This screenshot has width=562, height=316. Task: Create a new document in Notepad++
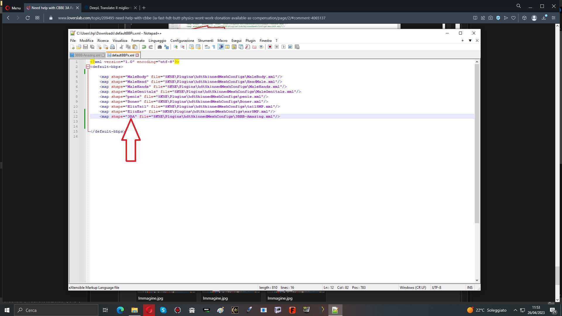click(72, 47)
